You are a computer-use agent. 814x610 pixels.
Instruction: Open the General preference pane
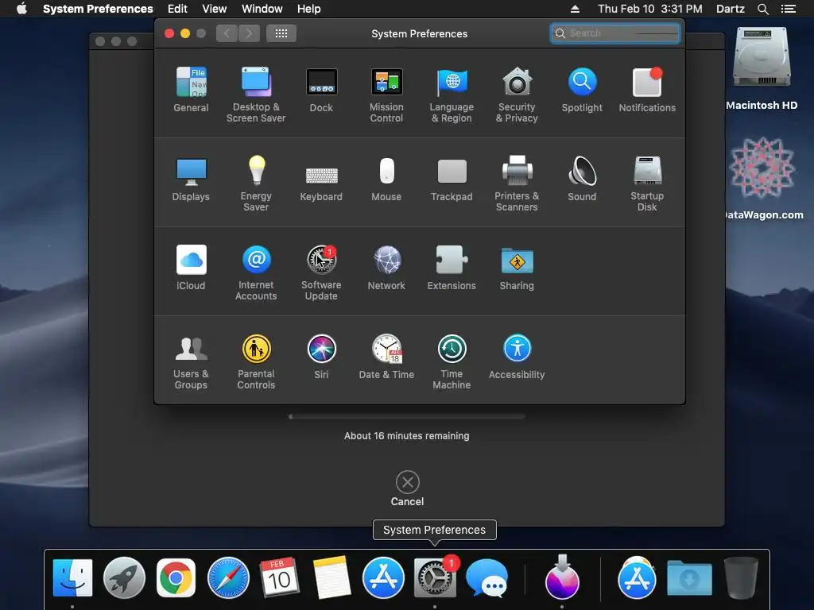click(x=191, y=90)
